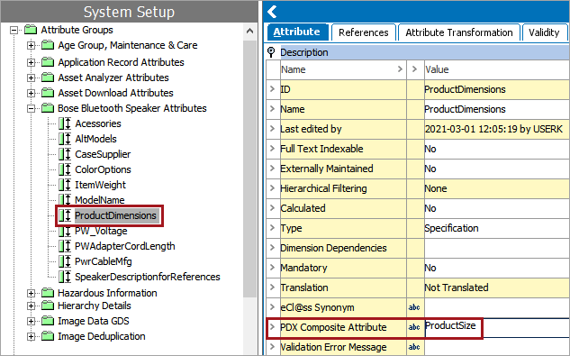The height and width of the screenshot is (356, 570).
Task: Click the back arrow in blue header
Action: click(272, 12)
